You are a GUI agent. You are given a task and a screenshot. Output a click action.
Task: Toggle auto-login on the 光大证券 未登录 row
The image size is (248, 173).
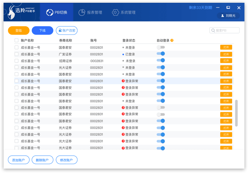(x=161, y=67)
